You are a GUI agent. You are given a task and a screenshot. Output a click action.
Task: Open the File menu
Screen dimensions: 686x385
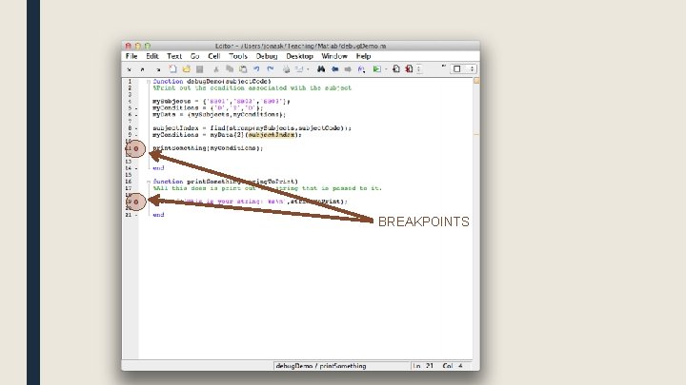coord(131,56)
